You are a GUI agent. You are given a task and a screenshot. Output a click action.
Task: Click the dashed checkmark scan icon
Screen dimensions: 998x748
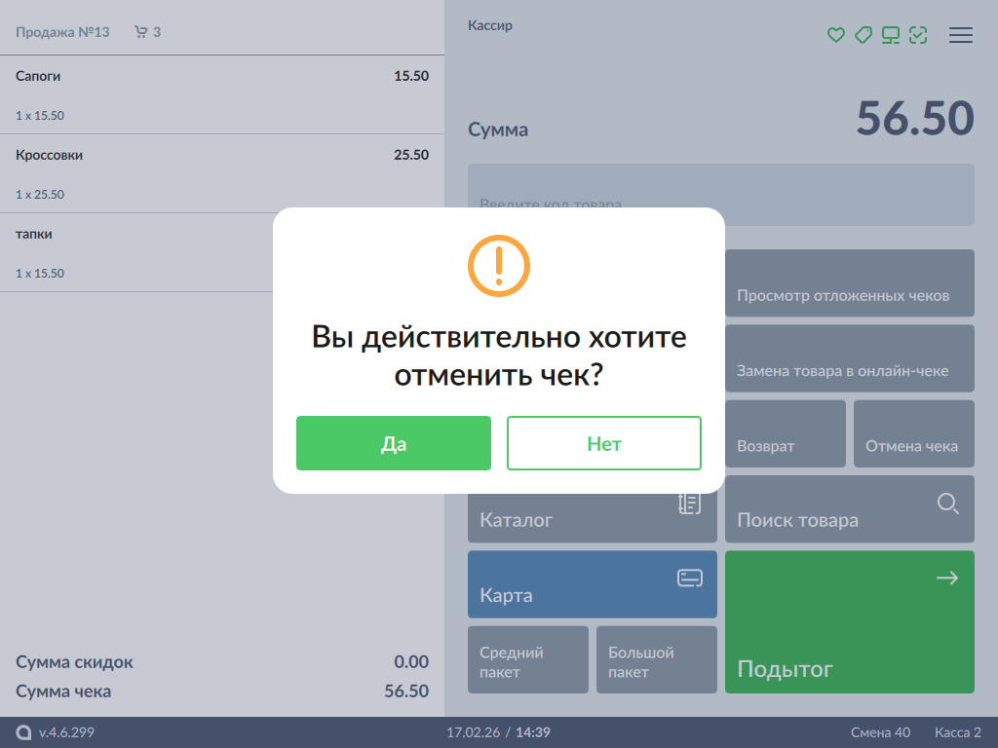pyautogui.click(x=918, y=35)
